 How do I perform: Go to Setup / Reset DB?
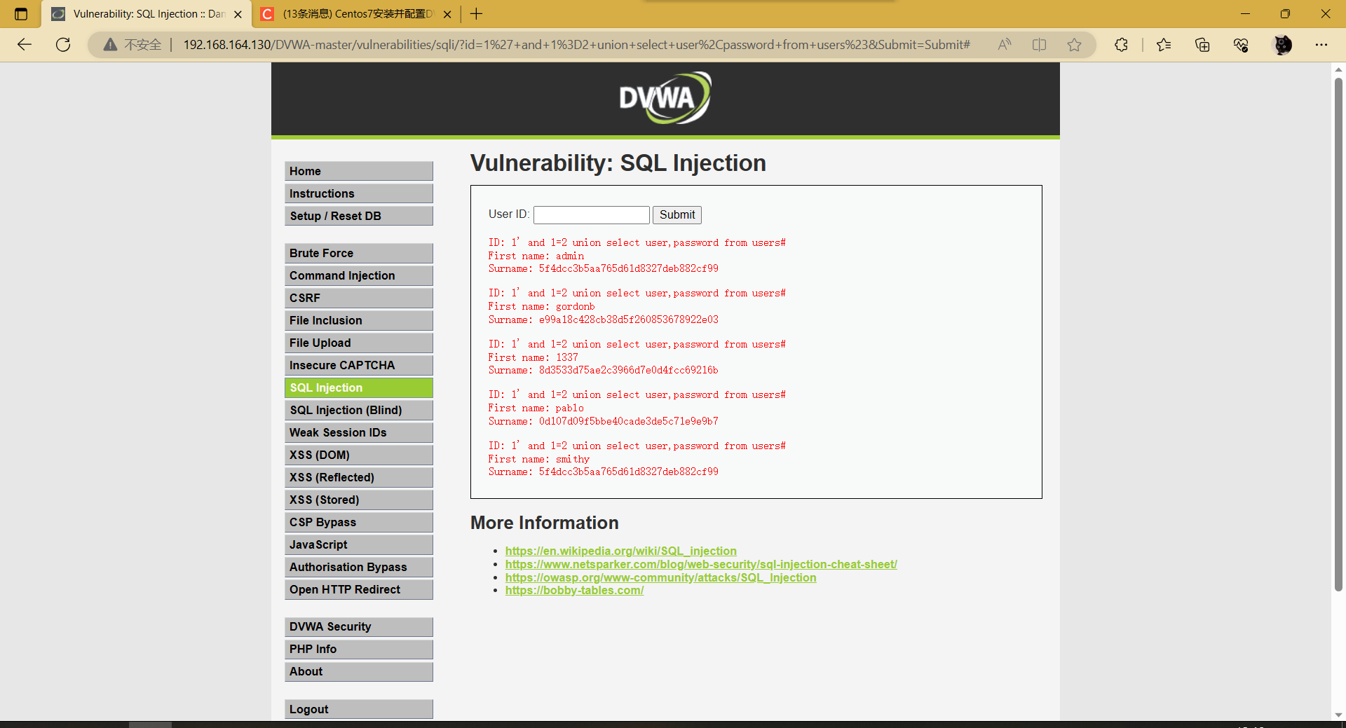[x=359, y=216]
